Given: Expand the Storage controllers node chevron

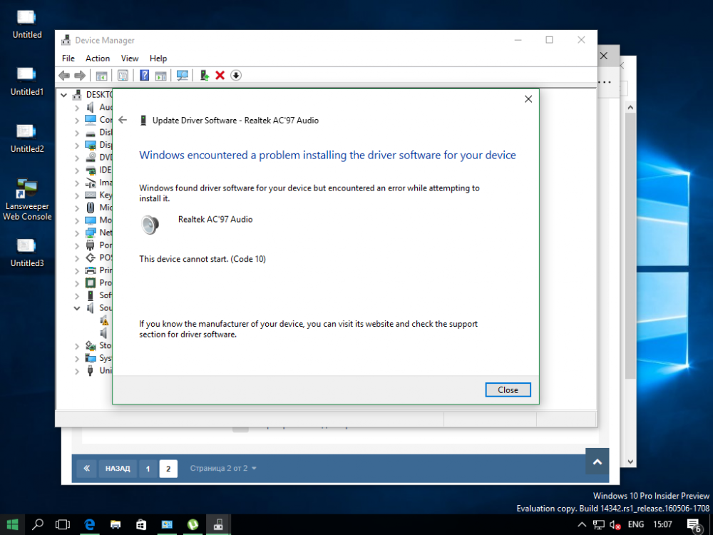Looking at the screenshot, I should (76, 346).
